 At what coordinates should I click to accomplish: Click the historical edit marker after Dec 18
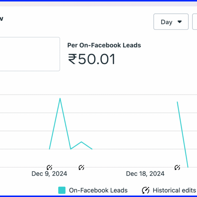click(x=177, y=167)
